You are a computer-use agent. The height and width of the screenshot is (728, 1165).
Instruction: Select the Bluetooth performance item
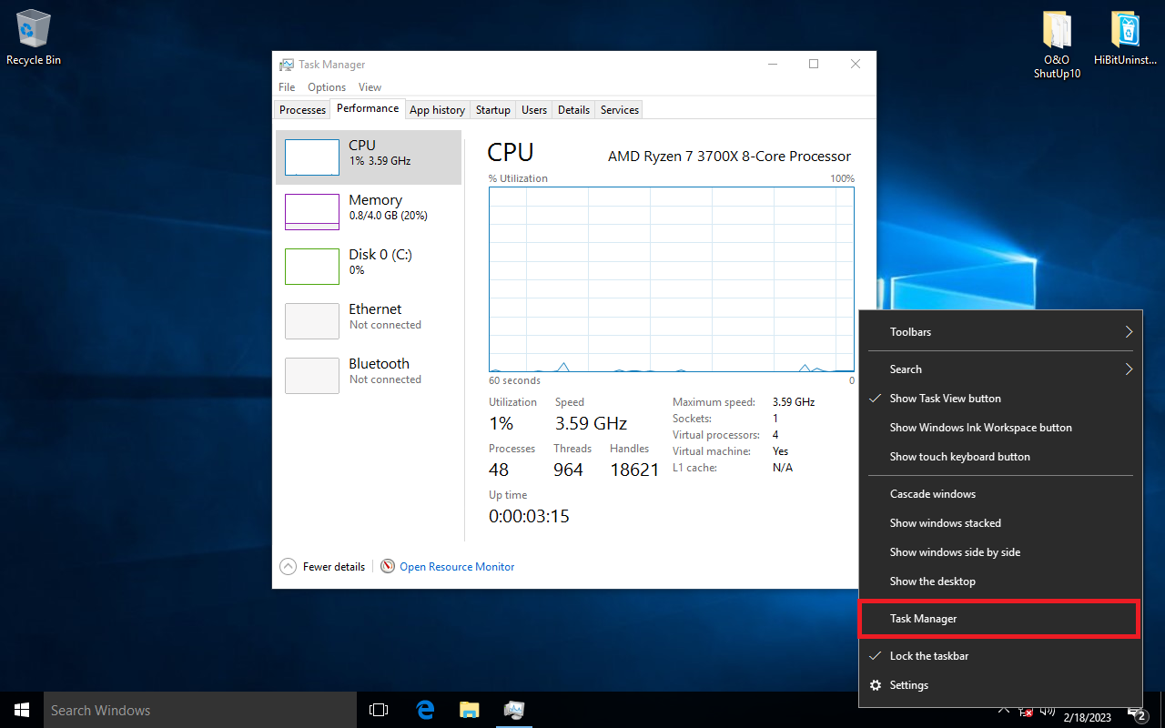[x=369, y=375]
